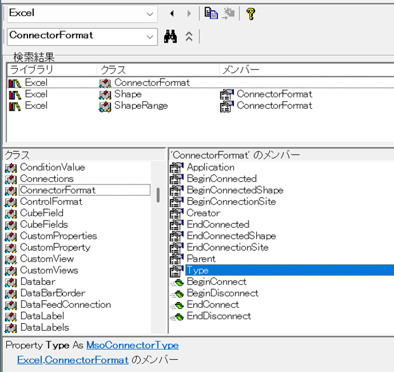Click the View Definition icon
Screen dimensions: 394x372
pyautogui.click(x=228, y=13)
